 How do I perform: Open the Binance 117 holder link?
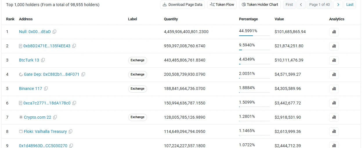30,89
